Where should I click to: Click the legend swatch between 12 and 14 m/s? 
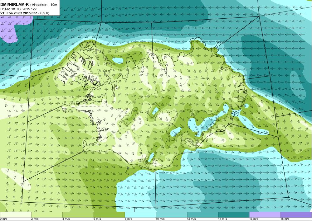pyautogui.click(x=202, y=215)
